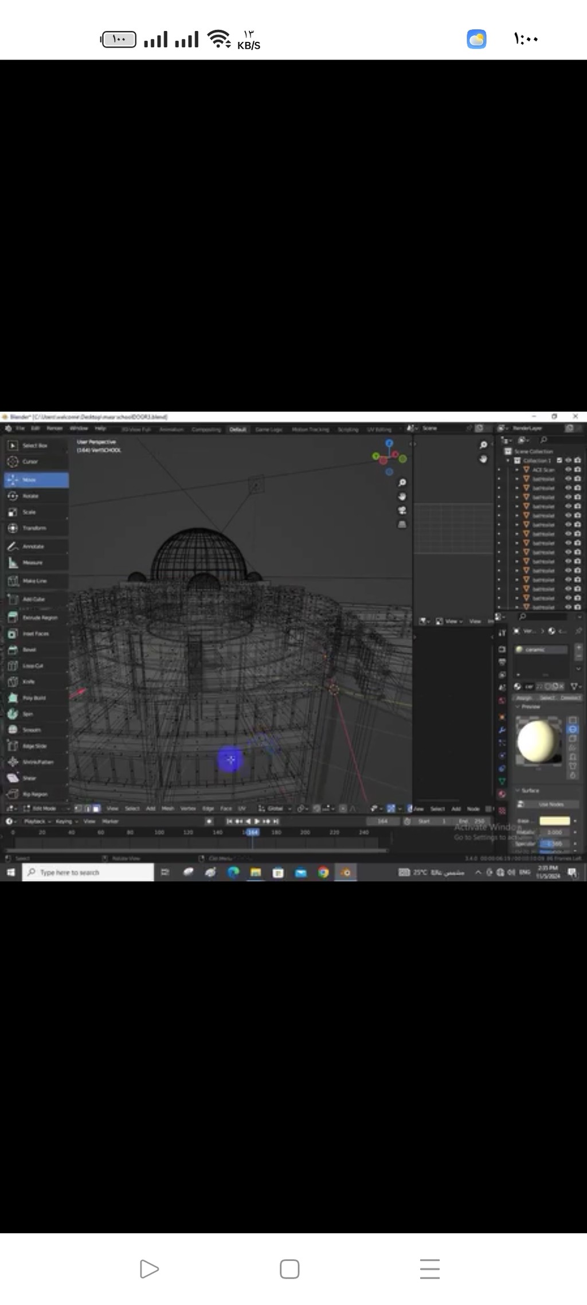The width and height of the screenshot is (587, 1305).
Task: Select the Move tool
Action: (36, 480)
